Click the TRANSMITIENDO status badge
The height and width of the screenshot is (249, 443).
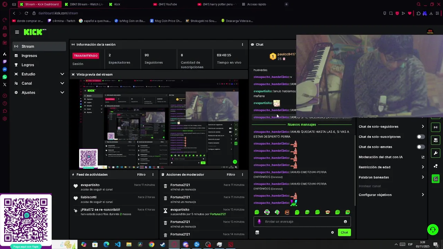[85, 56]
